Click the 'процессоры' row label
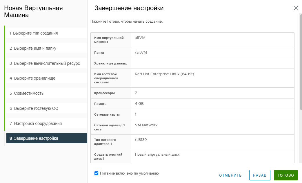This screenshot has width=302, height=183. tap(104, 93)
